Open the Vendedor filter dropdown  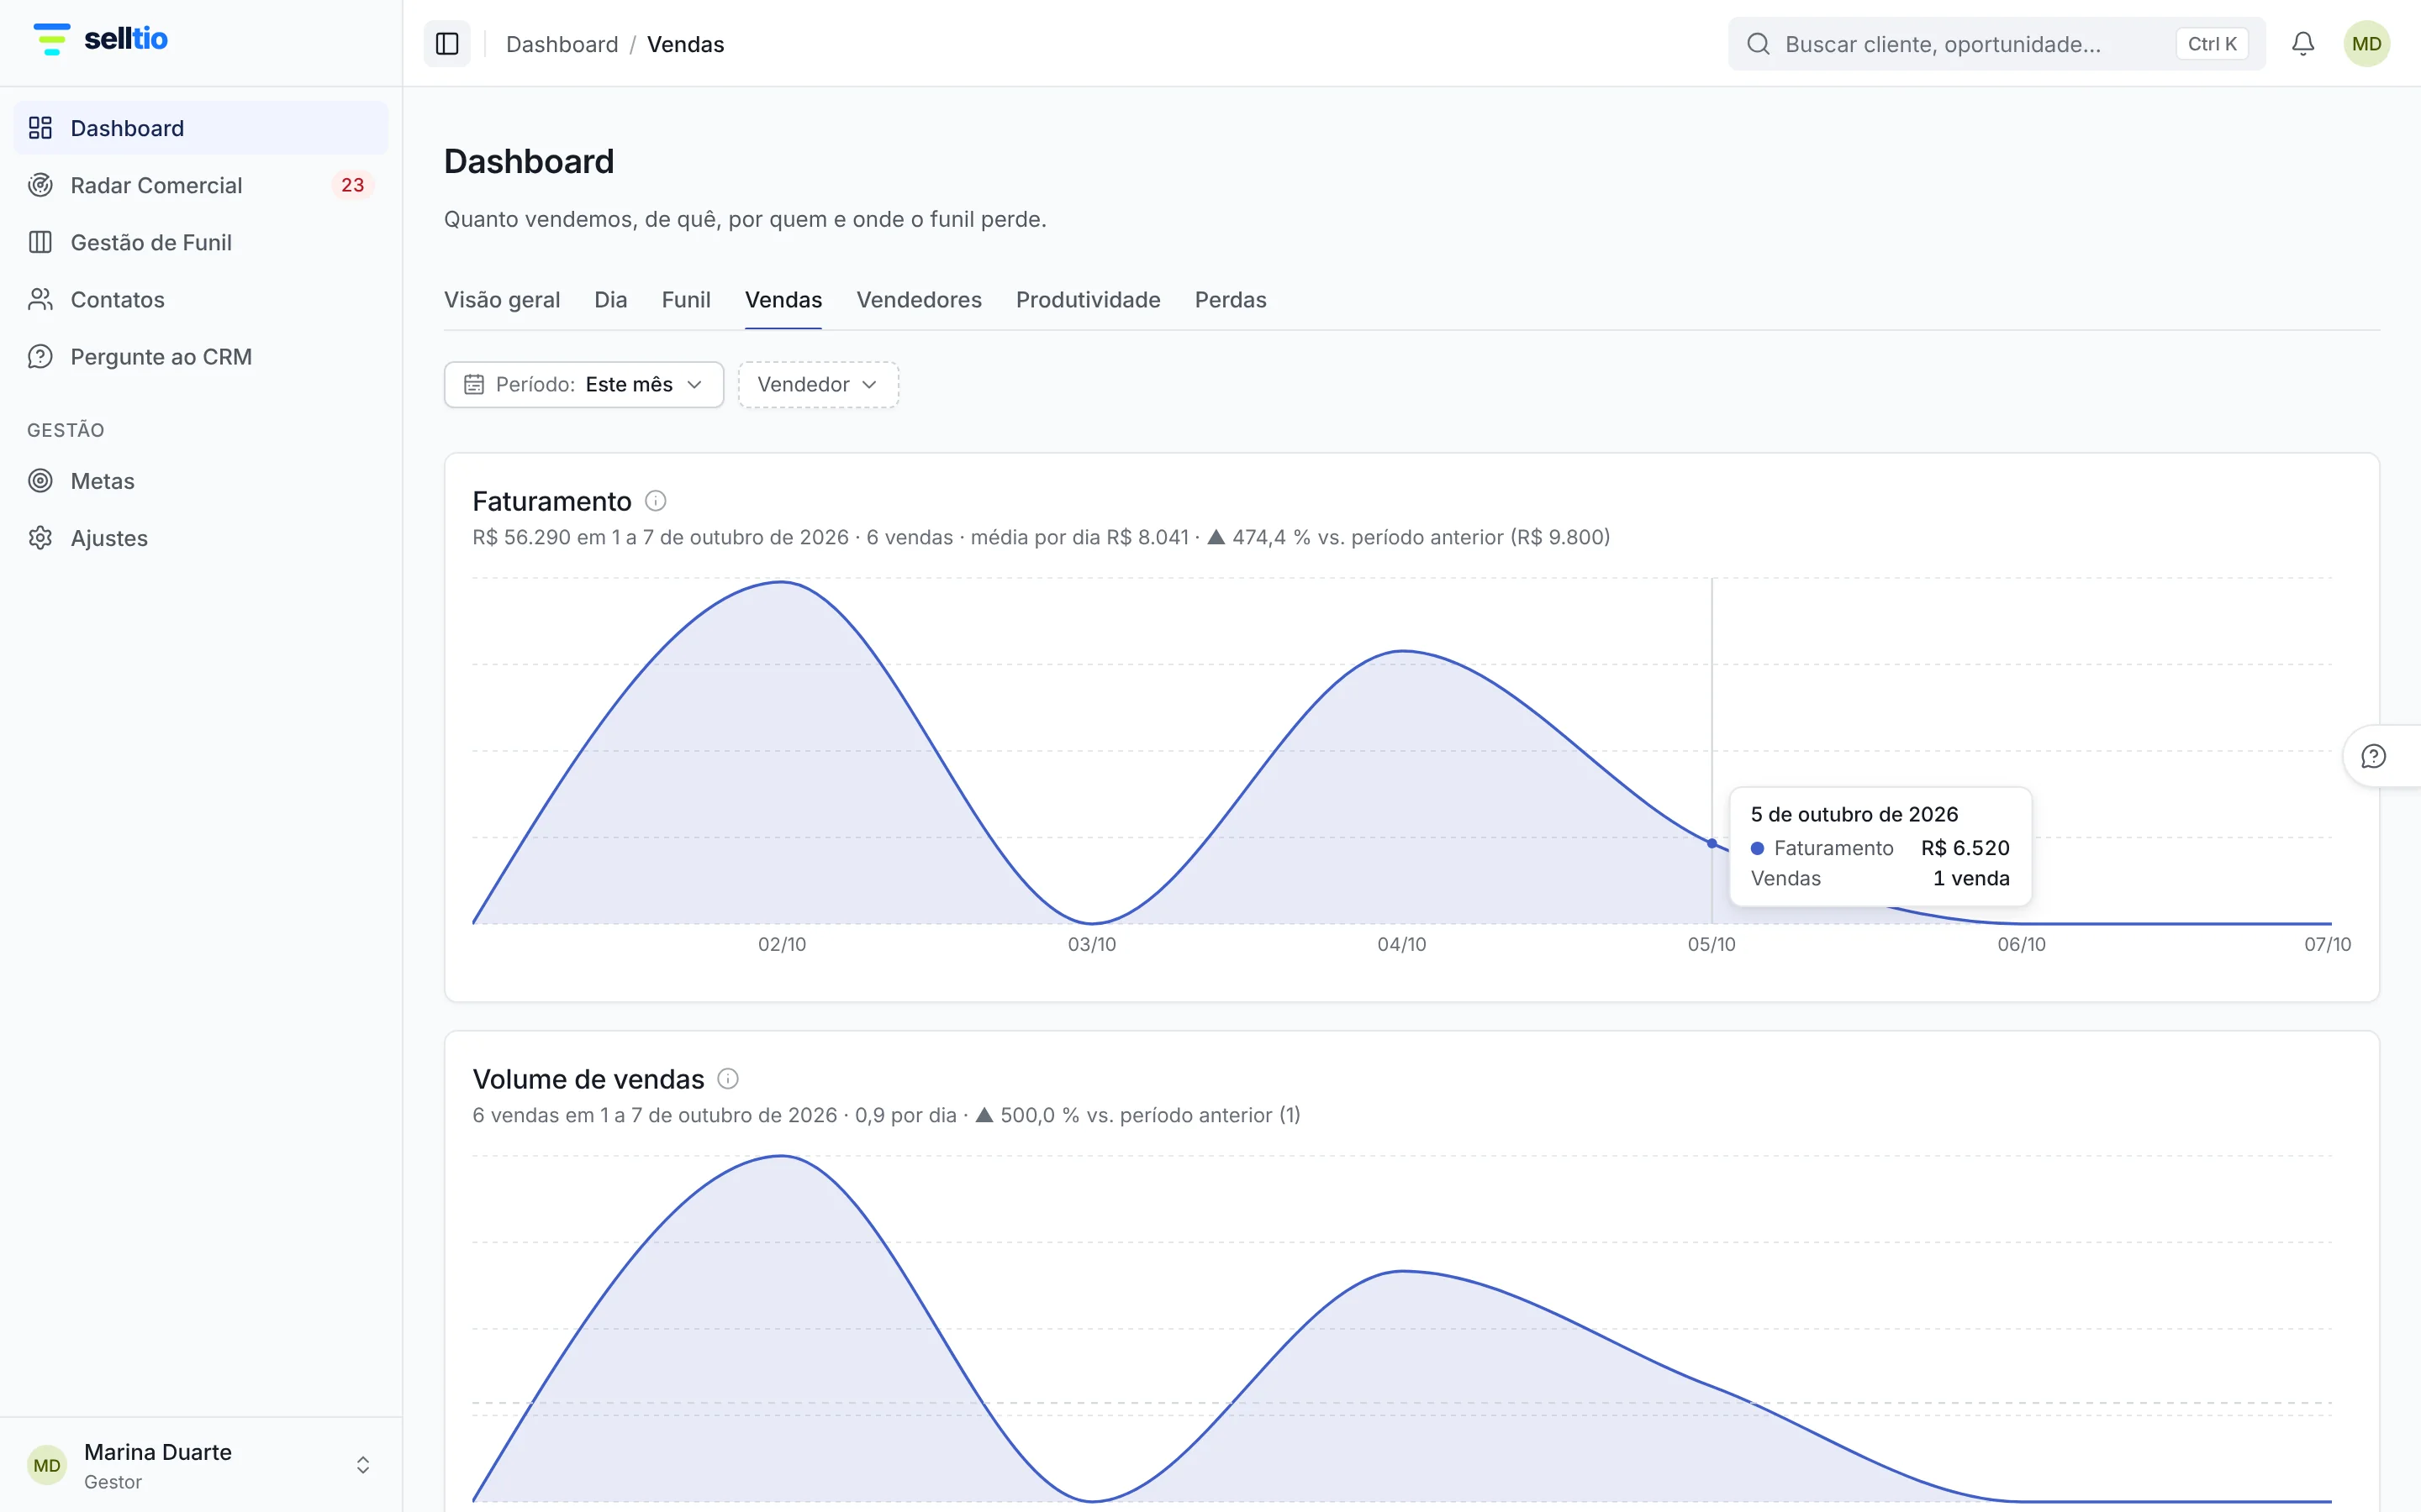click(818, 385)
